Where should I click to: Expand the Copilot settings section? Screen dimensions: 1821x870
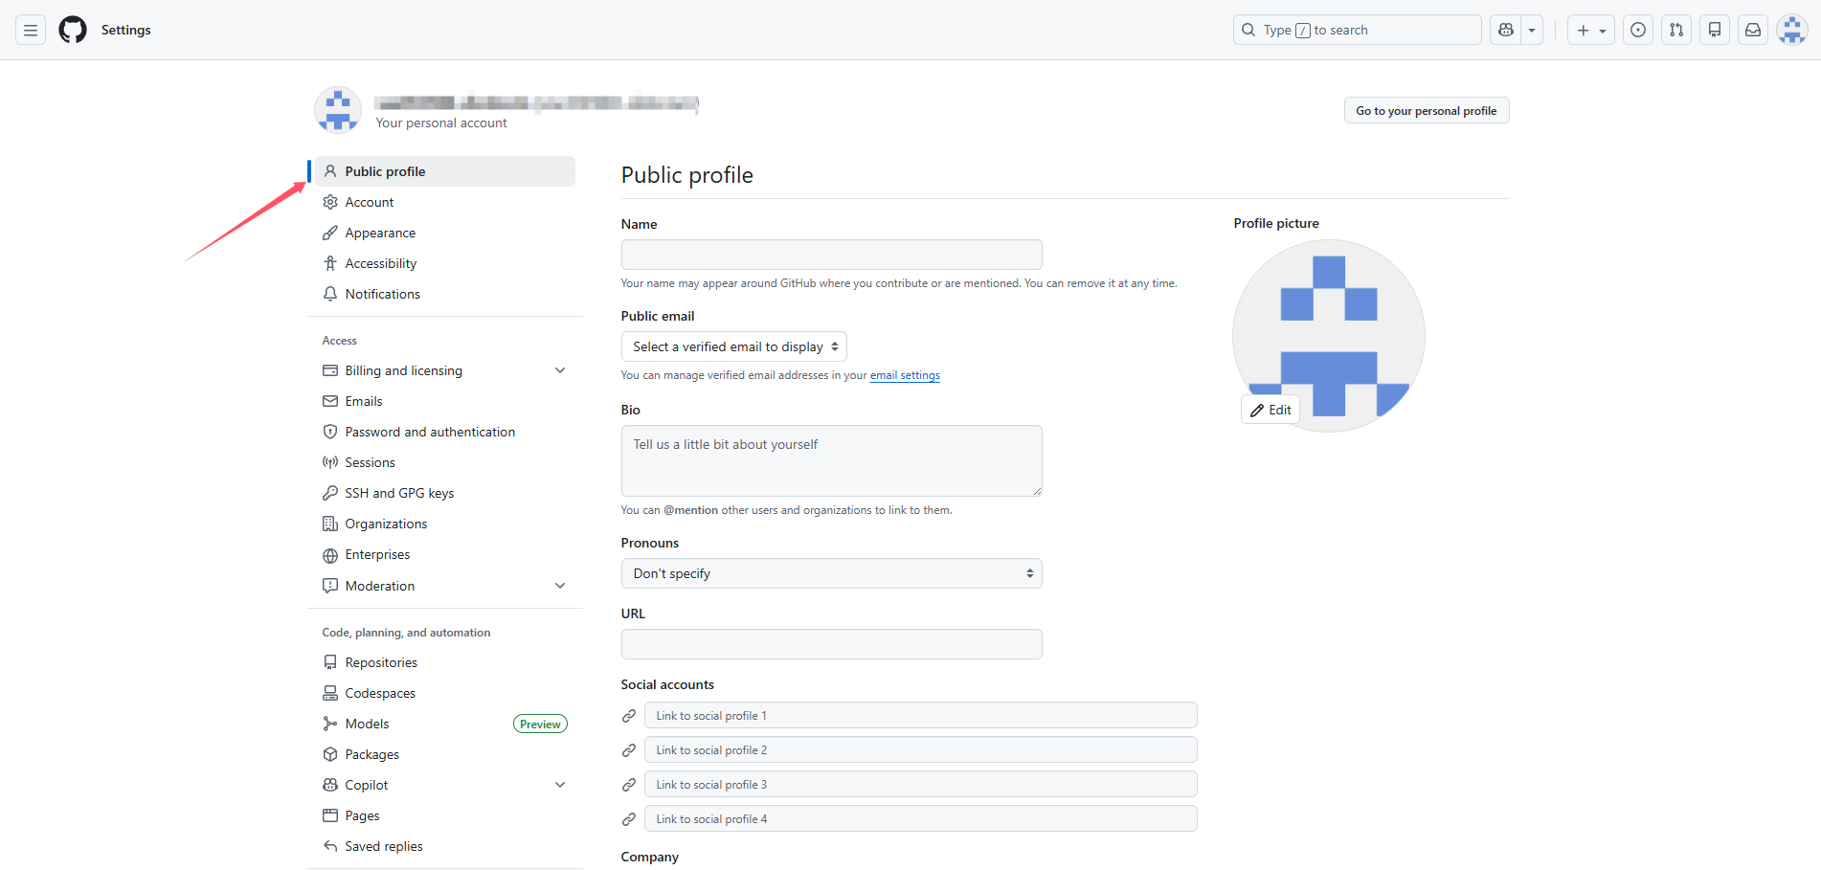[560, 785]
